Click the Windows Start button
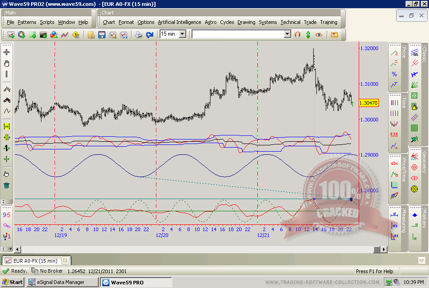Viewport: 429px width, 288px height. pyautogui.click(x=12, y=282)
